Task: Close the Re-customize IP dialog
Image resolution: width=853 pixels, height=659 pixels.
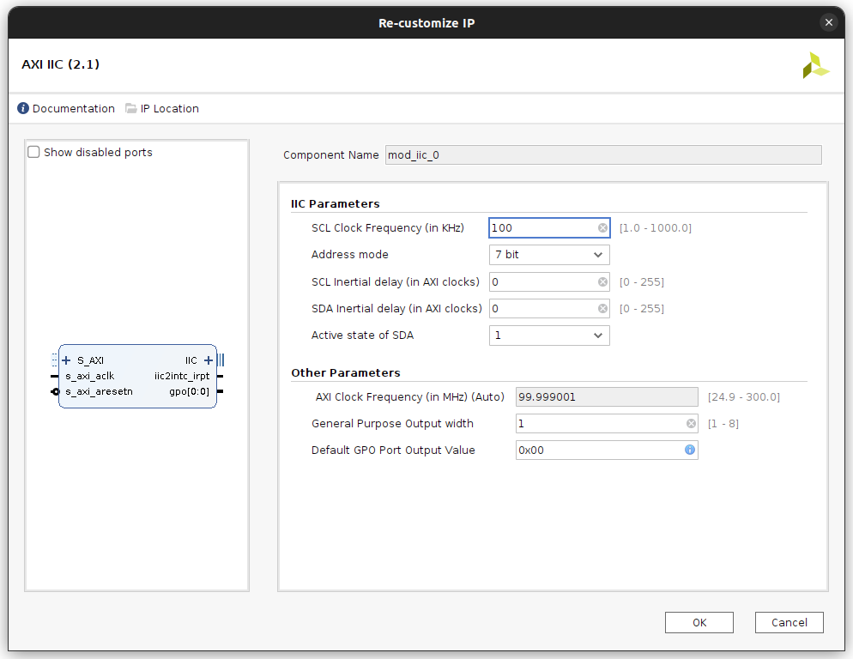Action: click(x=828, y=23)
